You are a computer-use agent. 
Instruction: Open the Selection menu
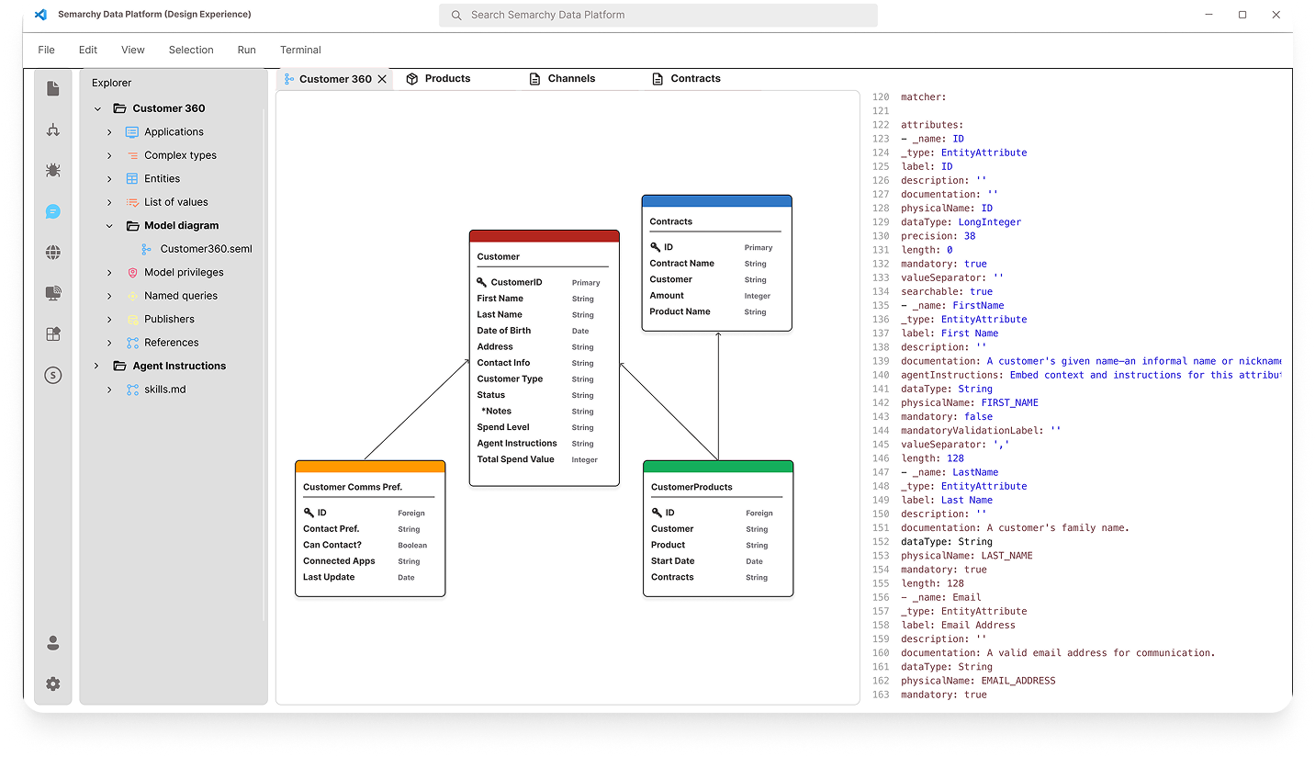click(191, 50)
